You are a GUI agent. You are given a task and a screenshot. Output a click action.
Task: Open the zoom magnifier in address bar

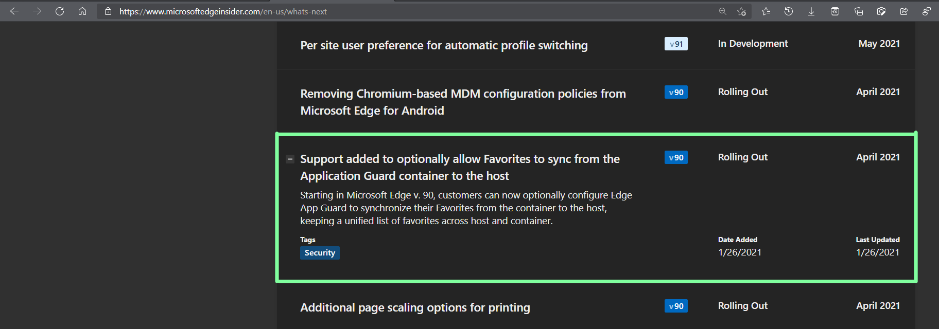click(x=723, y=11)
